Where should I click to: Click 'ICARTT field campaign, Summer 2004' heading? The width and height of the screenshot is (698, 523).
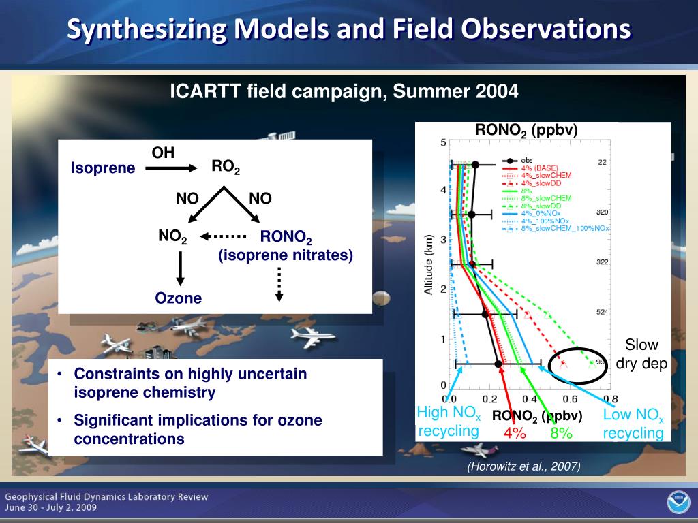coord(344,91)
